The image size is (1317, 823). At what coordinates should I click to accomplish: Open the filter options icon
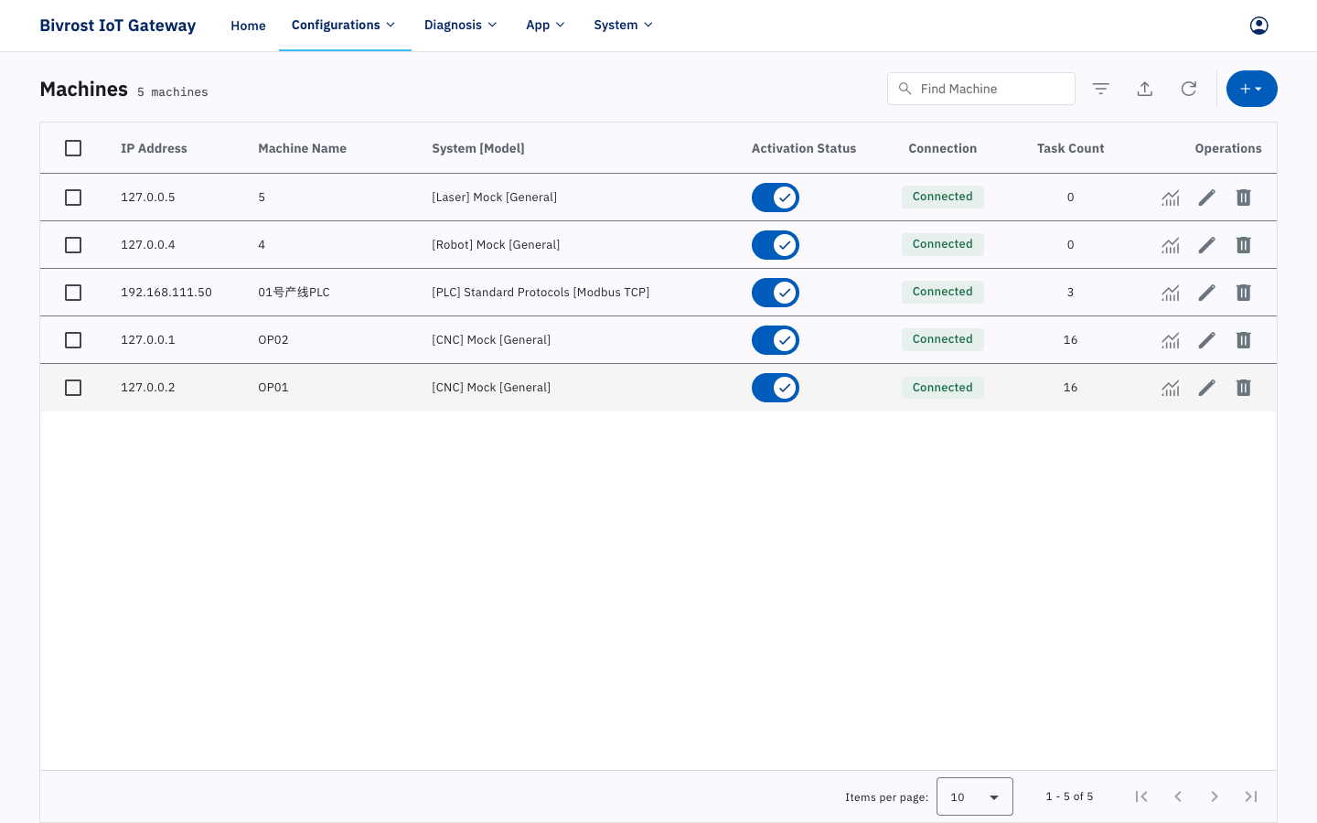1101,89
